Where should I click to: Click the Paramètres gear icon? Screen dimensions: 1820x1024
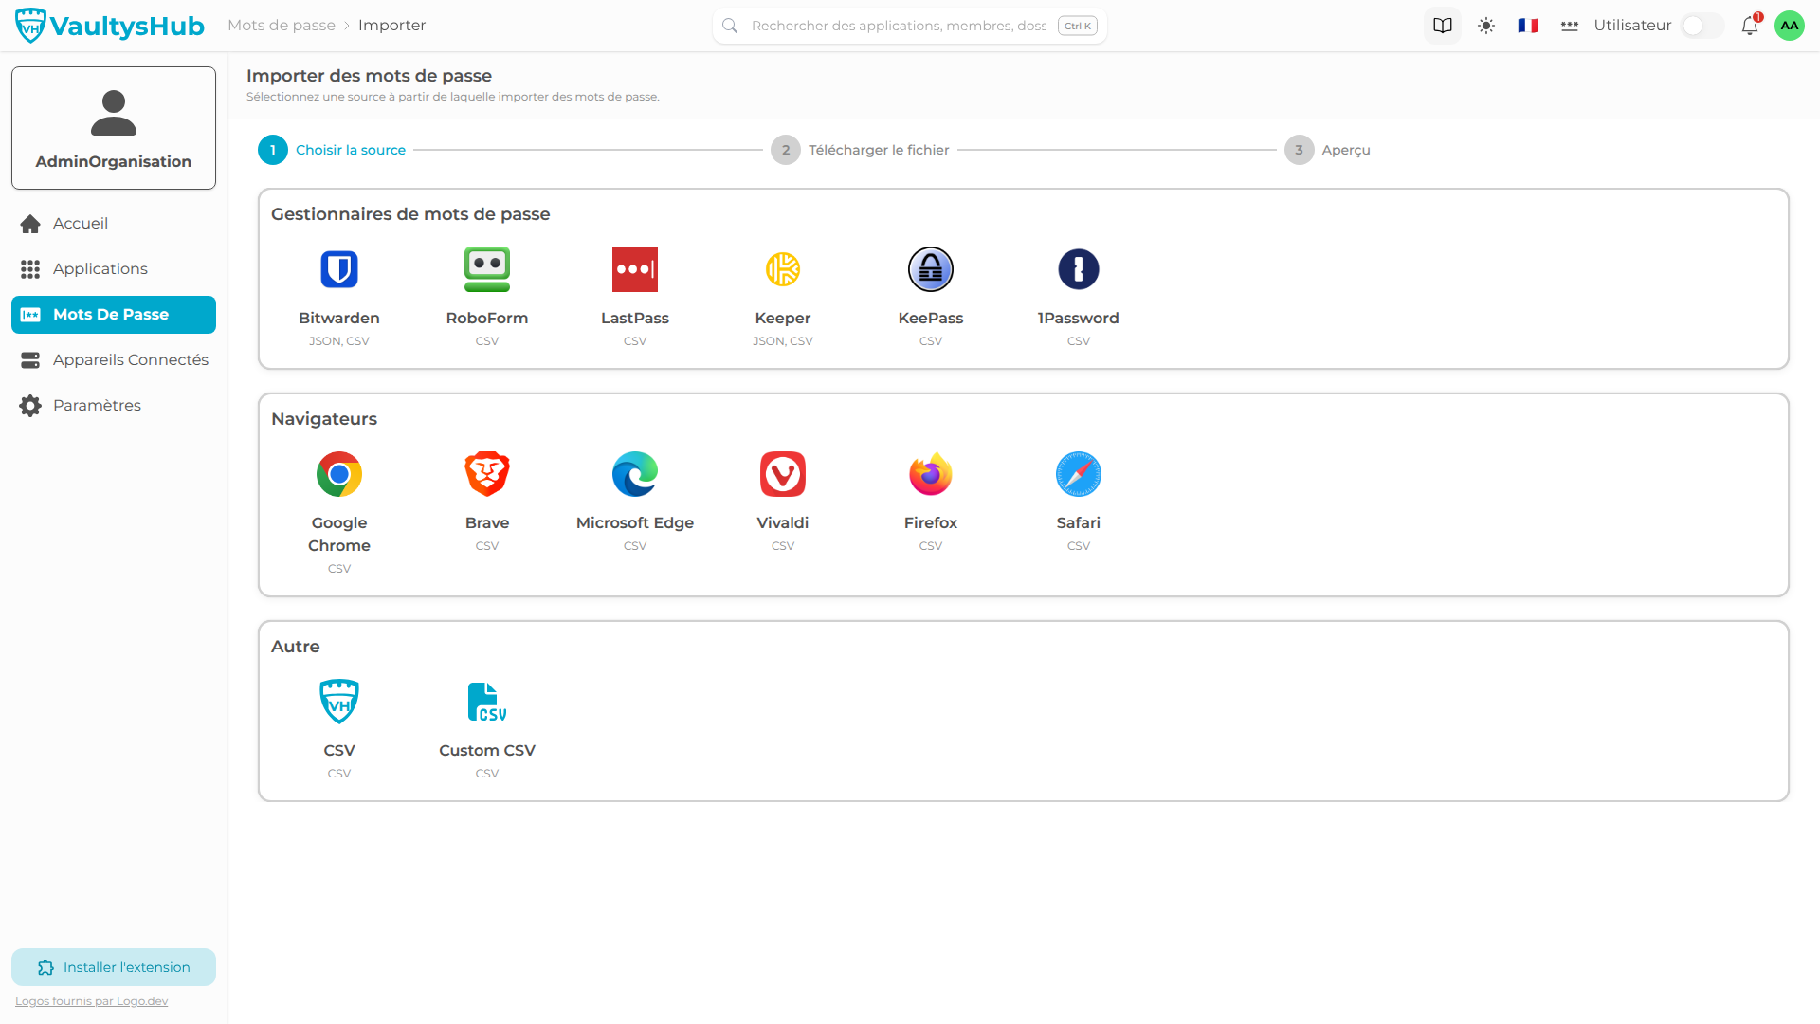[30, 406]
